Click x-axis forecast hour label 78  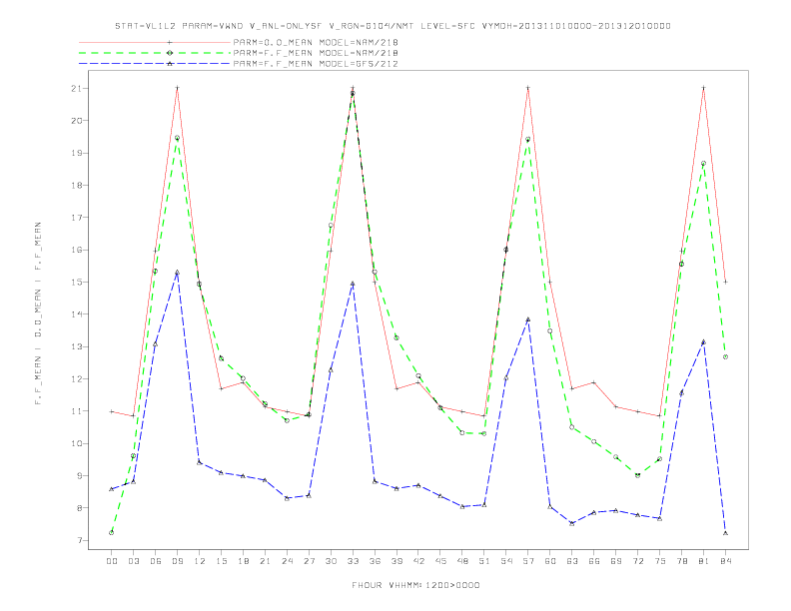(x=681, y=561)
